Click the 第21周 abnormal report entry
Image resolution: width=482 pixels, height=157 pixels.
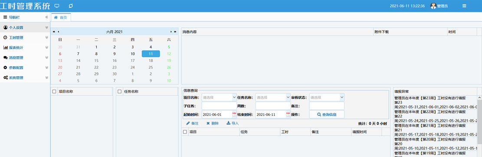pos(436,130)
